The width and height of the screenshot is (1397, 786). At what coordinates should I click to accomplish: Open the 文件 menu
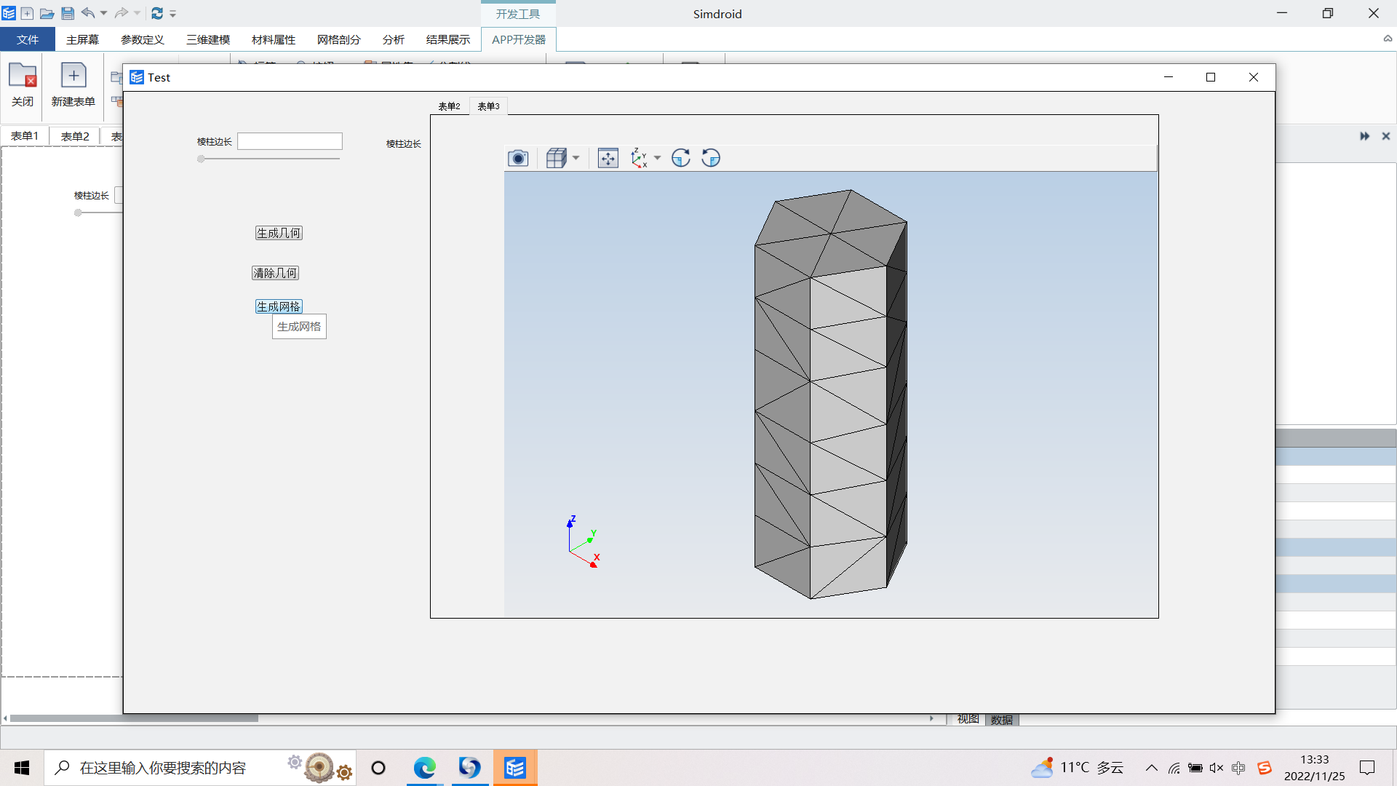point(28,39)
